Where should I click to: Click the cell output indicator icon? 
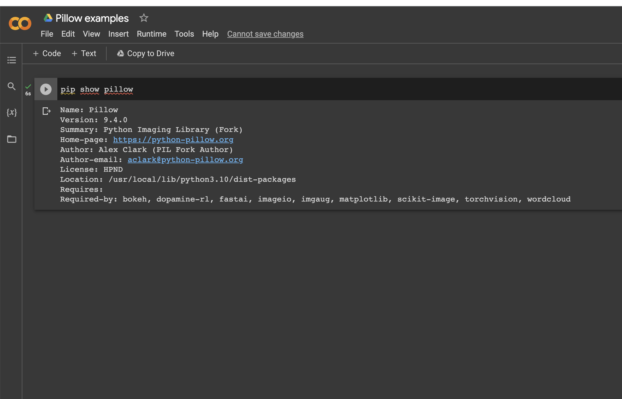(x=46, y=111)
